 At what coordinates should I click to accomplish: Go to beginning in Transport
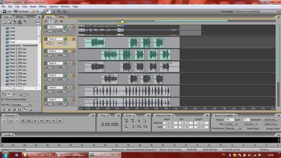[35, 121]
